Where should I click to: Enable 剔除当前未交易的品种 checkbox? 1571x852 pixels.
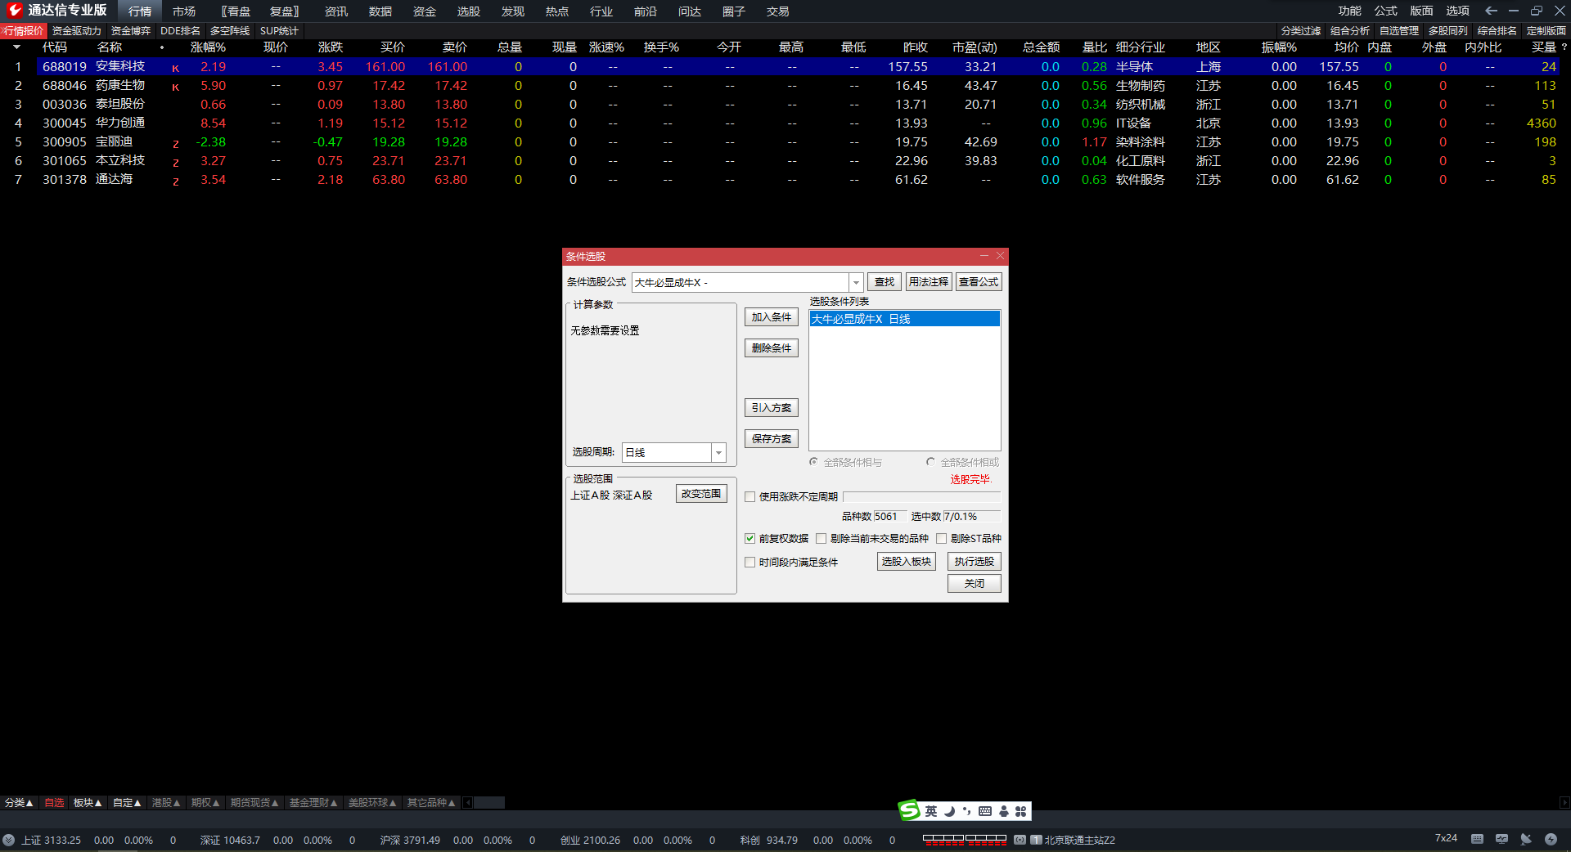821,538
